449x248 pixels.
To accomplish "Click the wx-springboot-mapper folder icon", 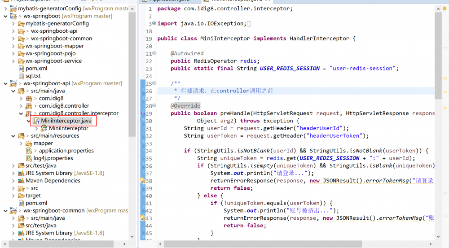I will [21, 46].
